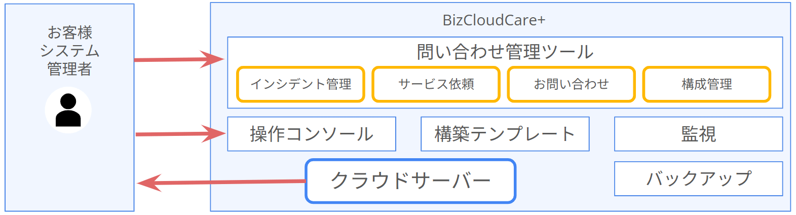Select the 構築テンプレート box
This screenshot has width=796, height=215.
click(x=505, y=134)
